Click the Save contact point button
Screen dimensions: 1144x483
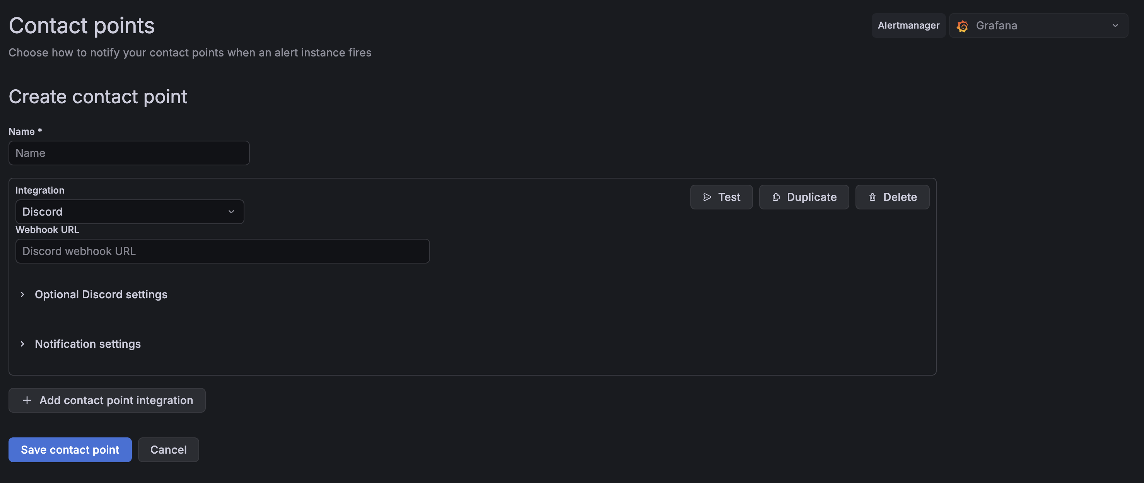[x=70, y=449]
